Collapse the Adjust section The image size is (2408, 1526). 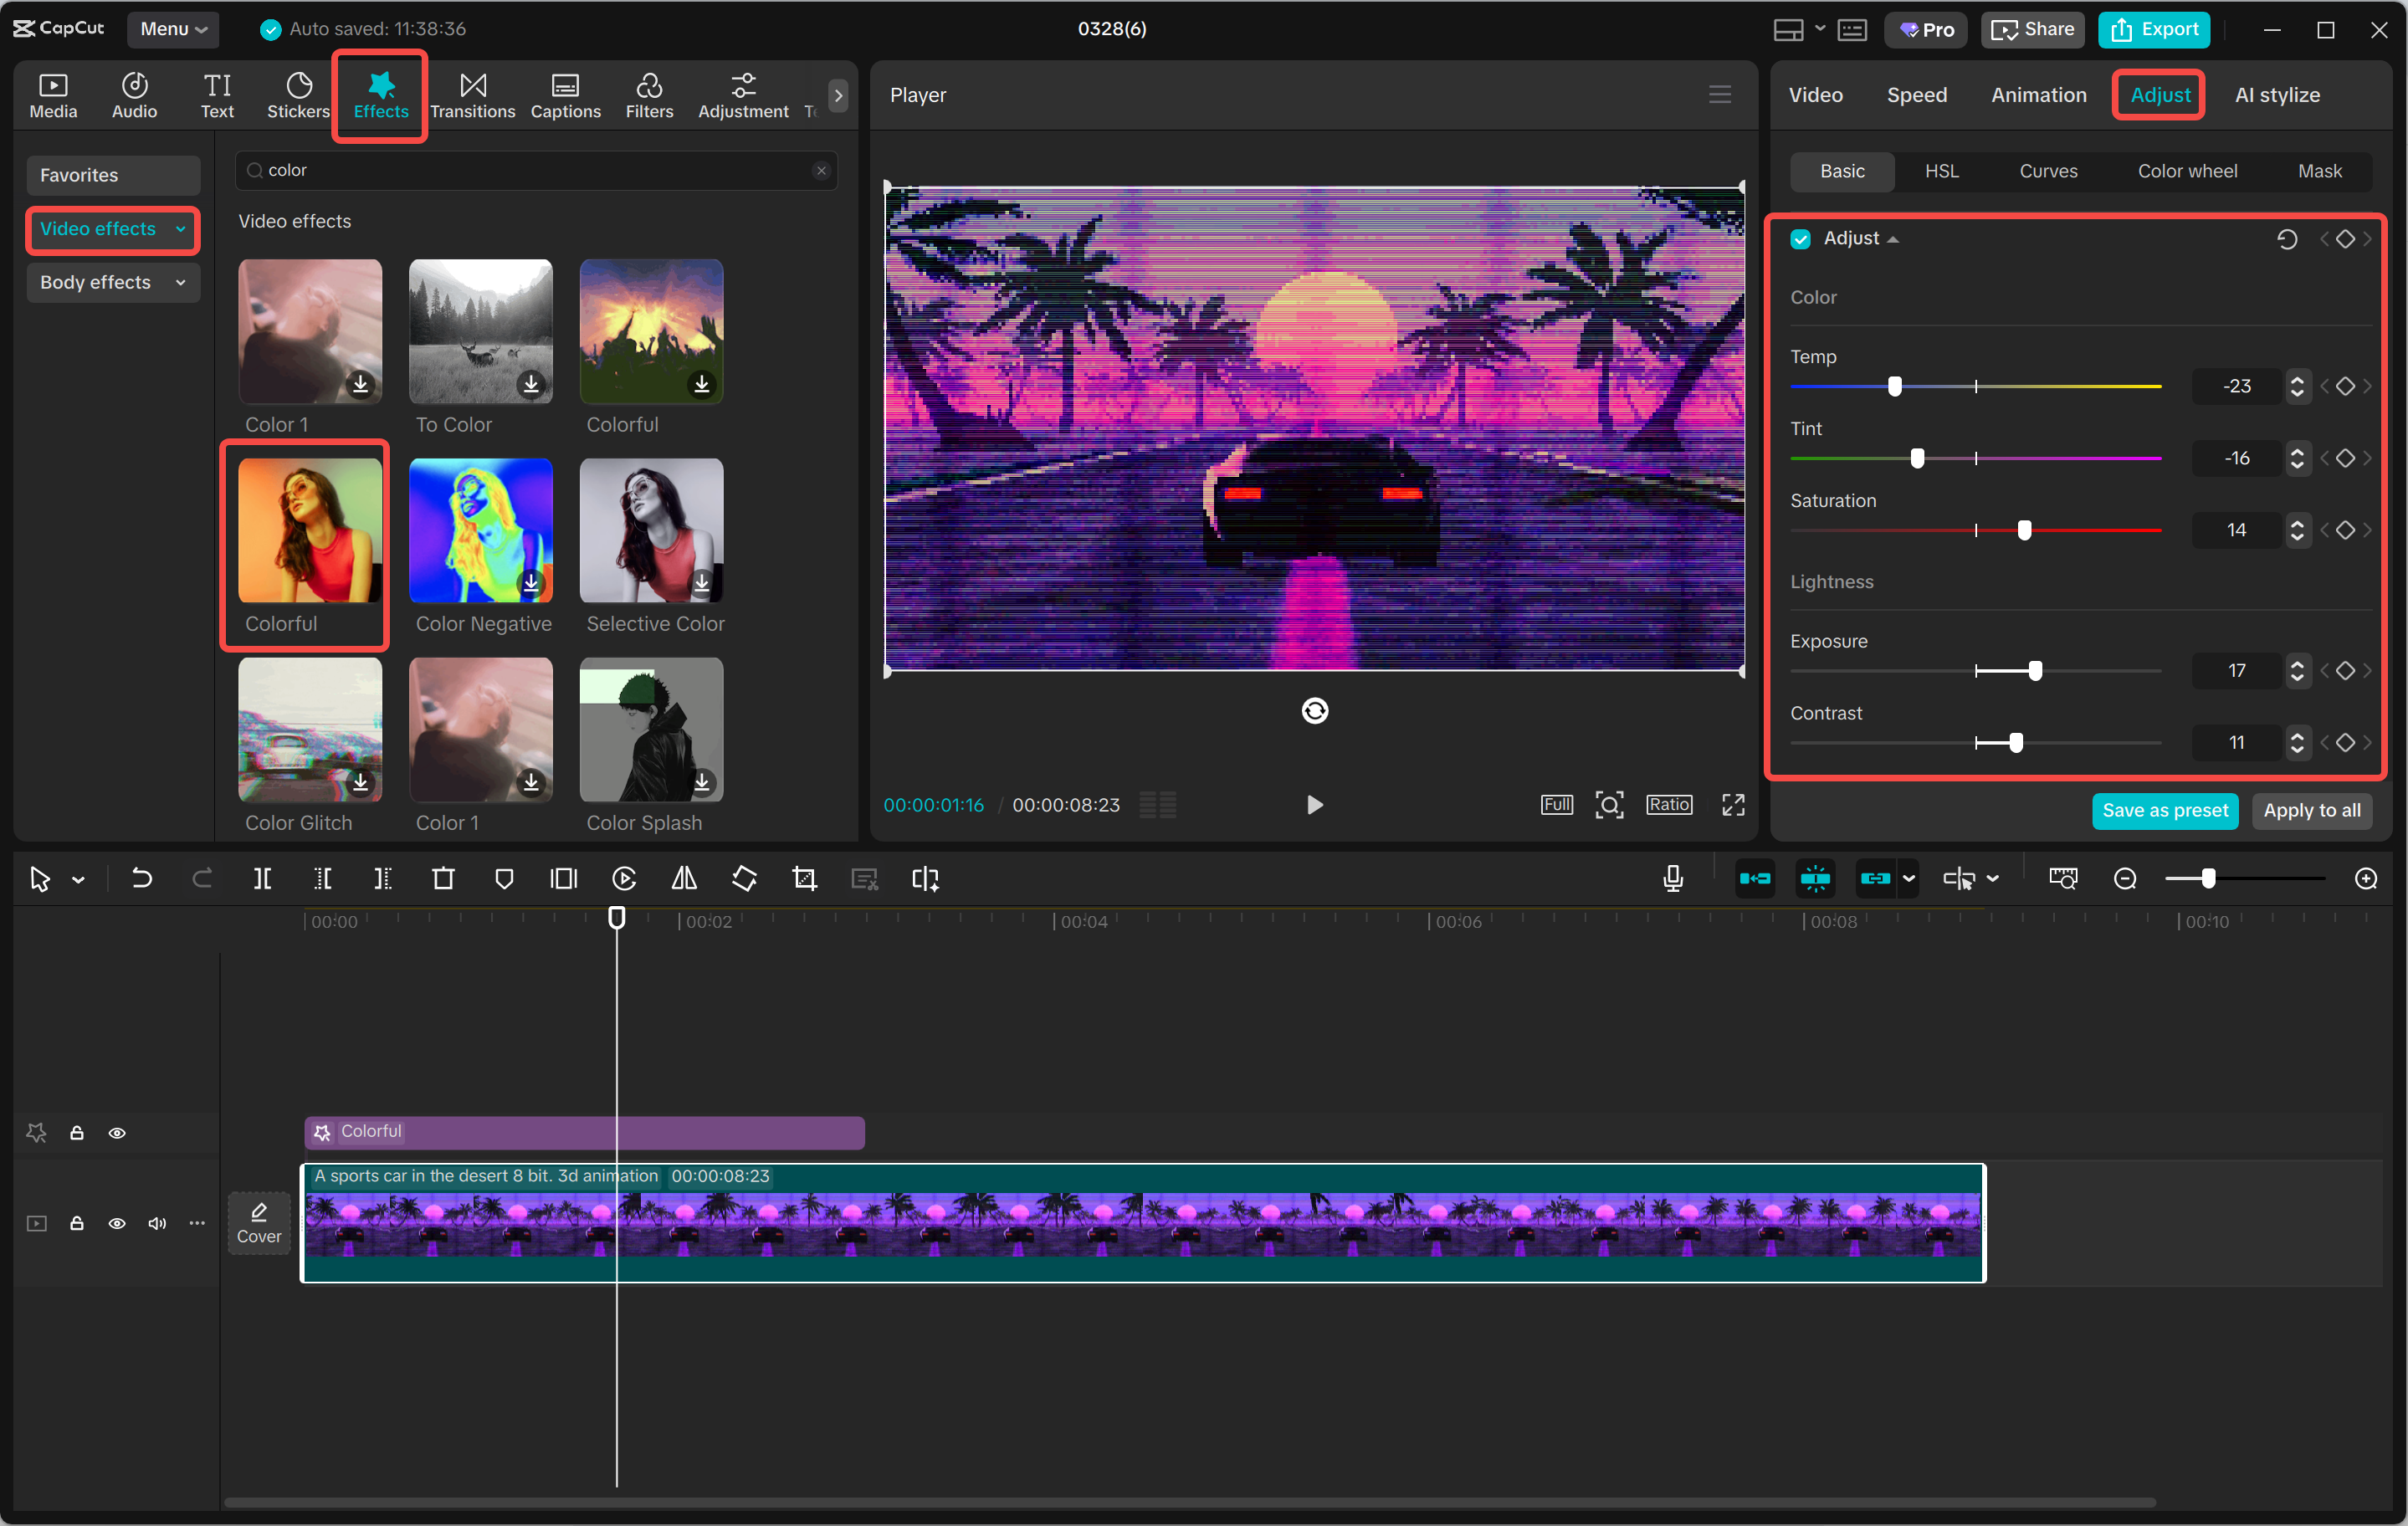[1894, 238]
